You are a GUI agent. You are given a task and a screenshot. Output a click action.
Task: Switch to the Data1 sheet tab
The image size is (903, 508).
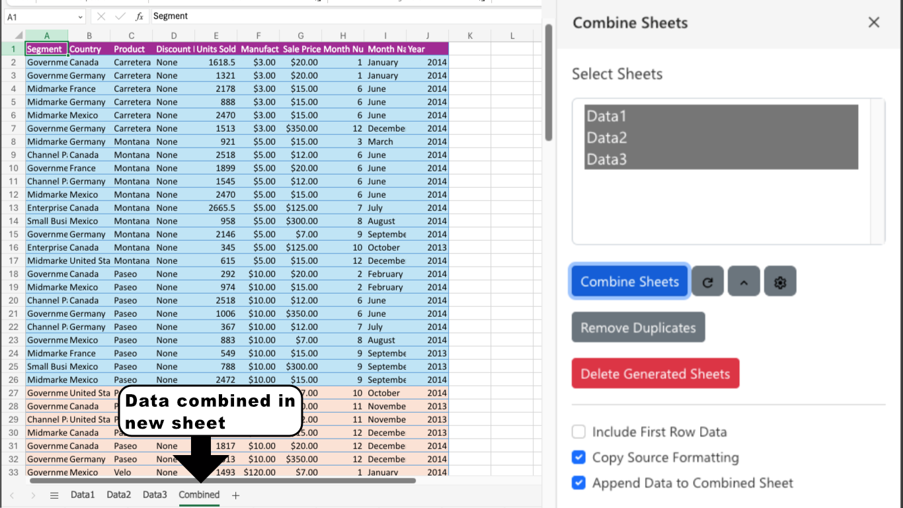tap(83, 495)
